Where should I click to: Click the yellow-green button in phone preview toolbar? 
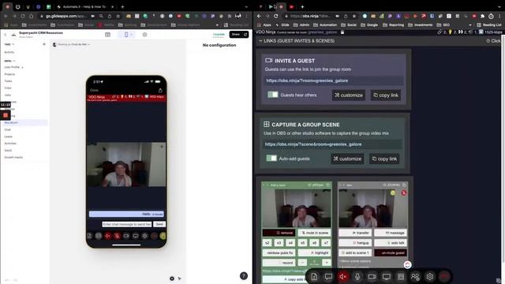(163, 236)
